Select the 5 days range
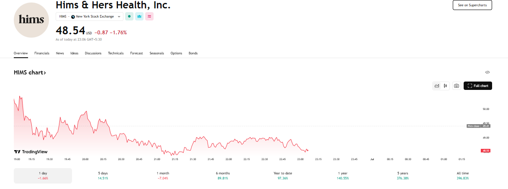 click(103, 176)
